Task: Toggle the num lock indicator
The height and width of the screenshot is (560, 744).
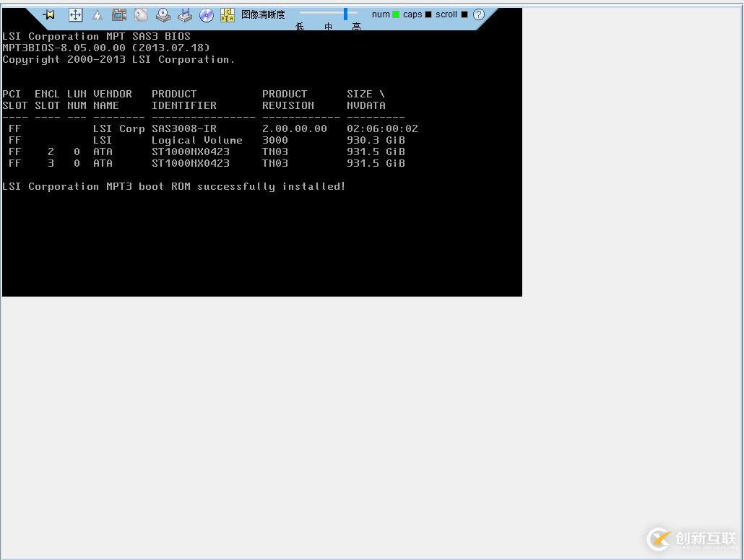Action: click(x=396, y=14)
